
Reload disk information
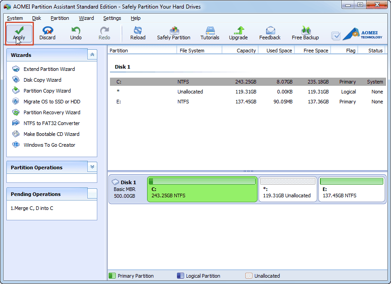pos(138,33)
